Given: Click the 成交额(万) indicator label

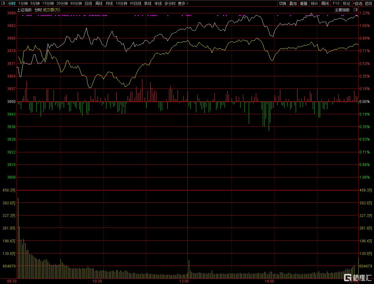Looking at the screenshot, I should coord(52,10).
